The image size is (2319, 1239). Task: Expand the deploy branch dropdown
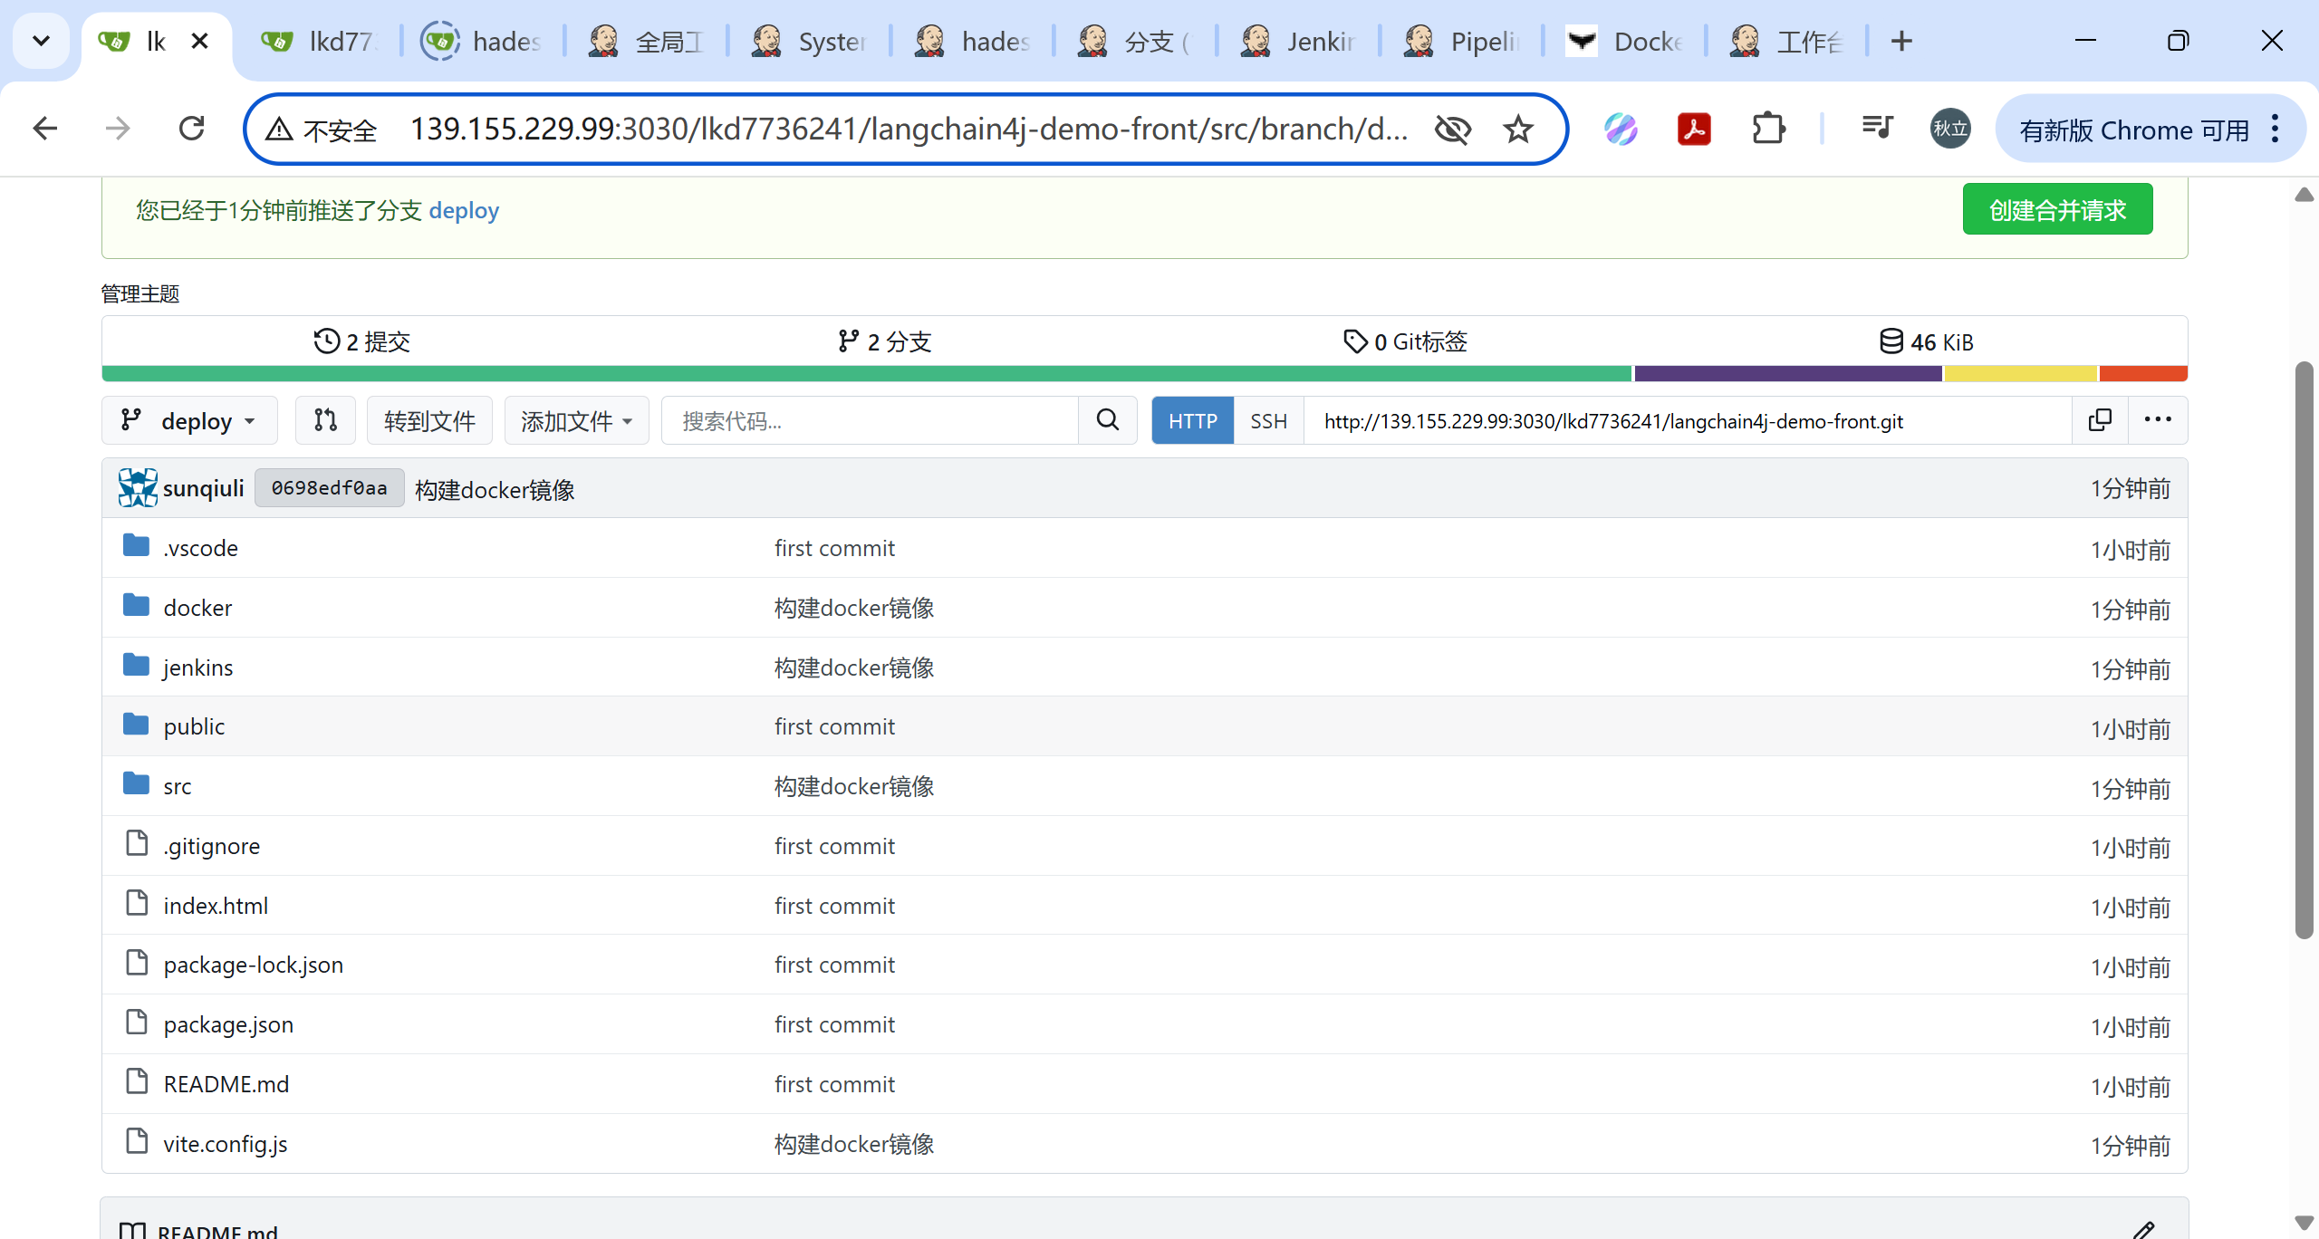[x=189, y=421]
